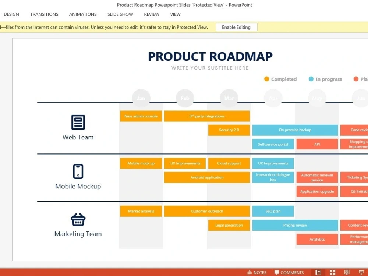Viewport: 368px width, 276px height.
Task: Select the Security 2.0 bar
Action: (229, 130)
